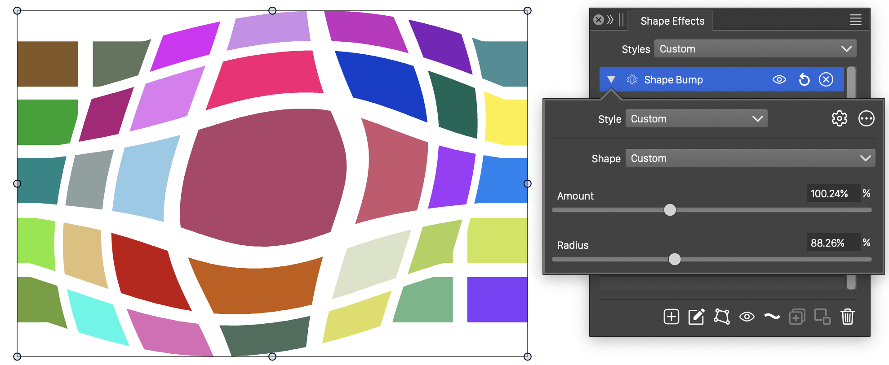Remove the Shape Bump effect with X icon

[826, 80]
